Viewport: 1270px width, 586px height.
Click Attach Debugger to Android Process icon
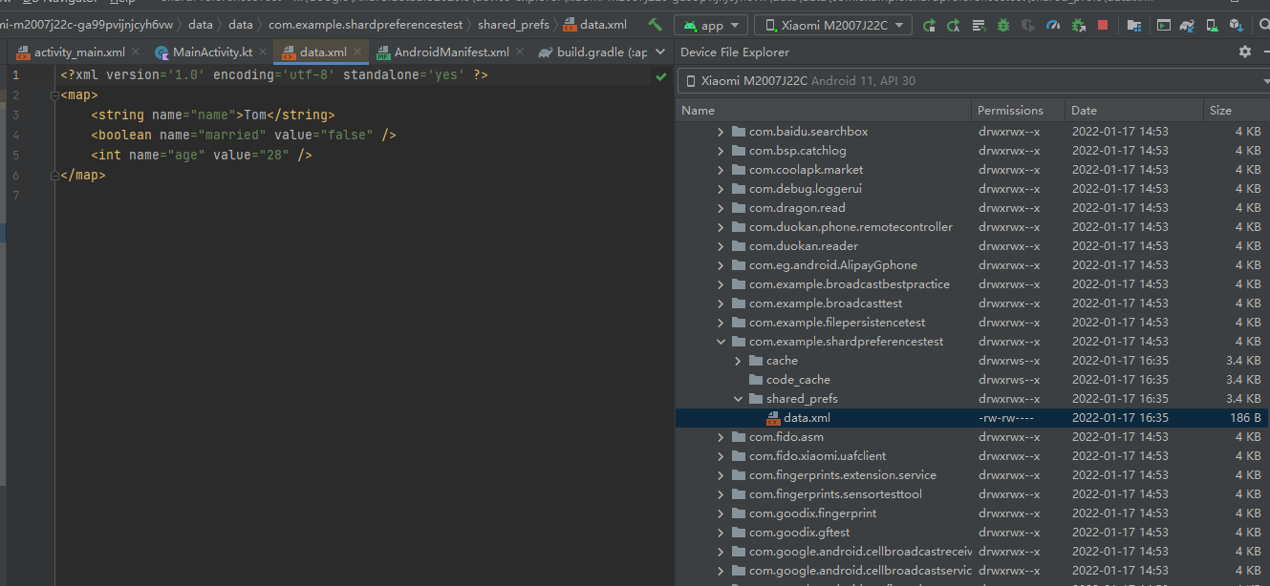(x=1079, y=26)
